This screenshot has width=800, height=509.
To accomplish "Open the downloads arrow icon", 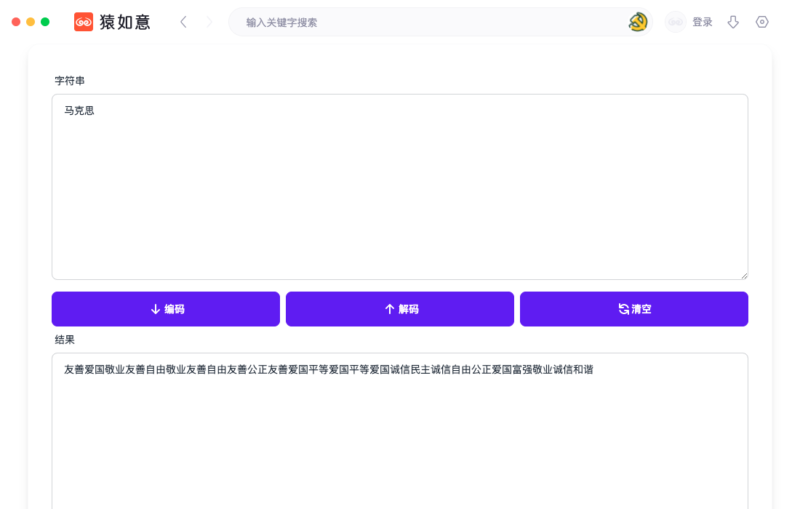I will [x=733, y=22].
